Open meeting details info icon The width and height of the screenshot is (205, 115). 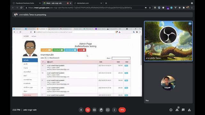click(x=171, y=110)
